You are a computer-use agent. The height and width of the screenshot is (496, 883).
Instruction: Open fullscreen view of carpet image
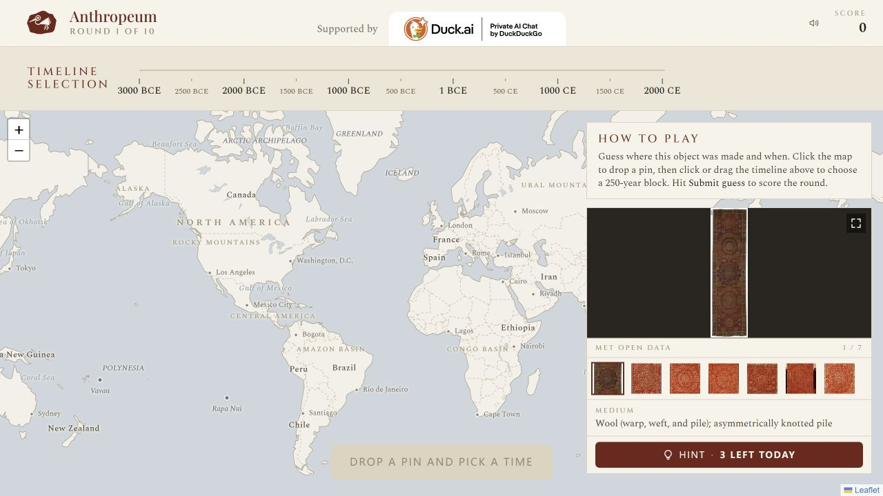(x=856, y=223)
